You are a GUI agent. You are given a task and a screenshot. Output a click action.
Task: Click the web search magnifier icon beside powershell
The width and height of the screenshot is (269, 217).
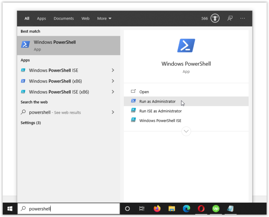(23, 112)
